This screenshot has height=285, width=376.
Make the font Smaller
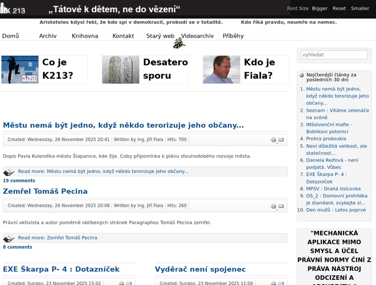coord(360,9)
